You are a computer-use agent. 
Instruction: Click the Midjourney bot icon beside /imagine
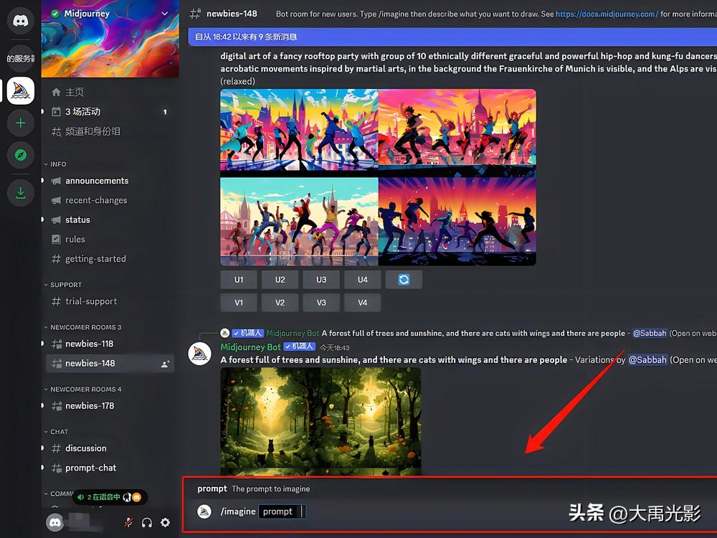point(204,511)
